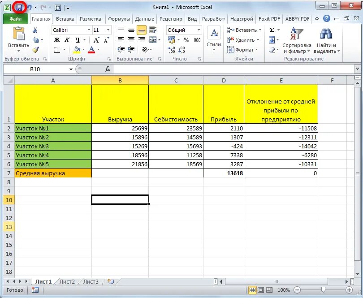Toggle bold Ж formatting

click(x=57, y=40)
